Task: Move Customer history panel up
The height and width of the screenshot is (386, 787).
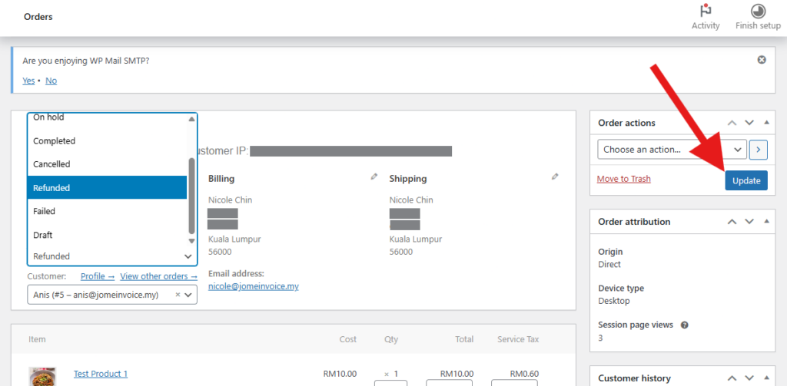Action: coord(732,378)
